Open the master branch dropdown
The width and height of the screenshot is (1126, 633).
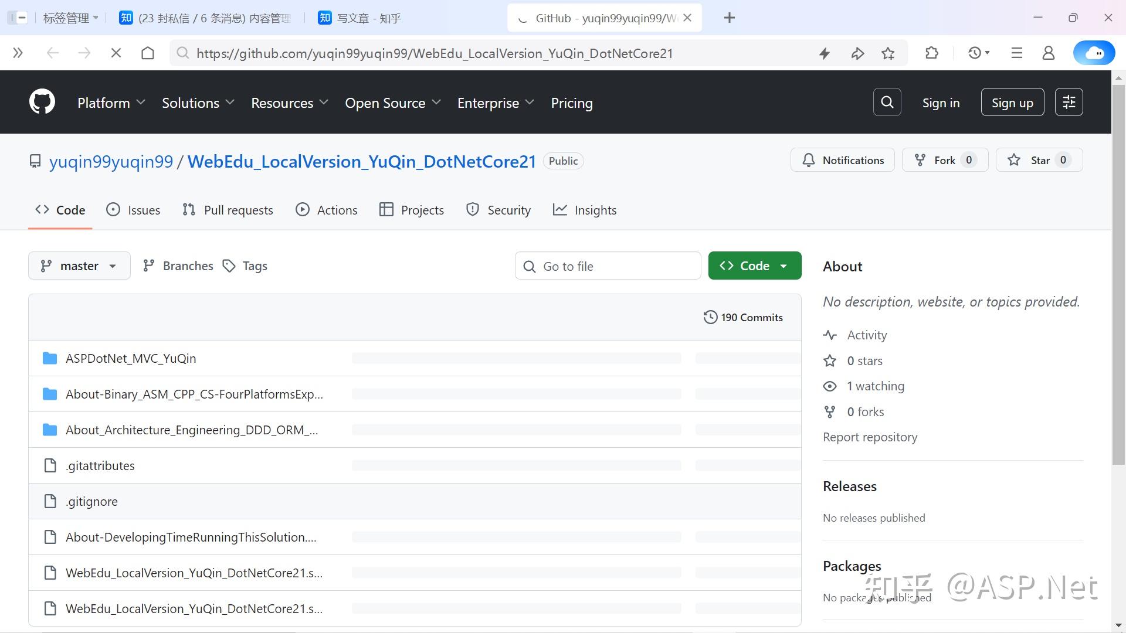(79, 266)
